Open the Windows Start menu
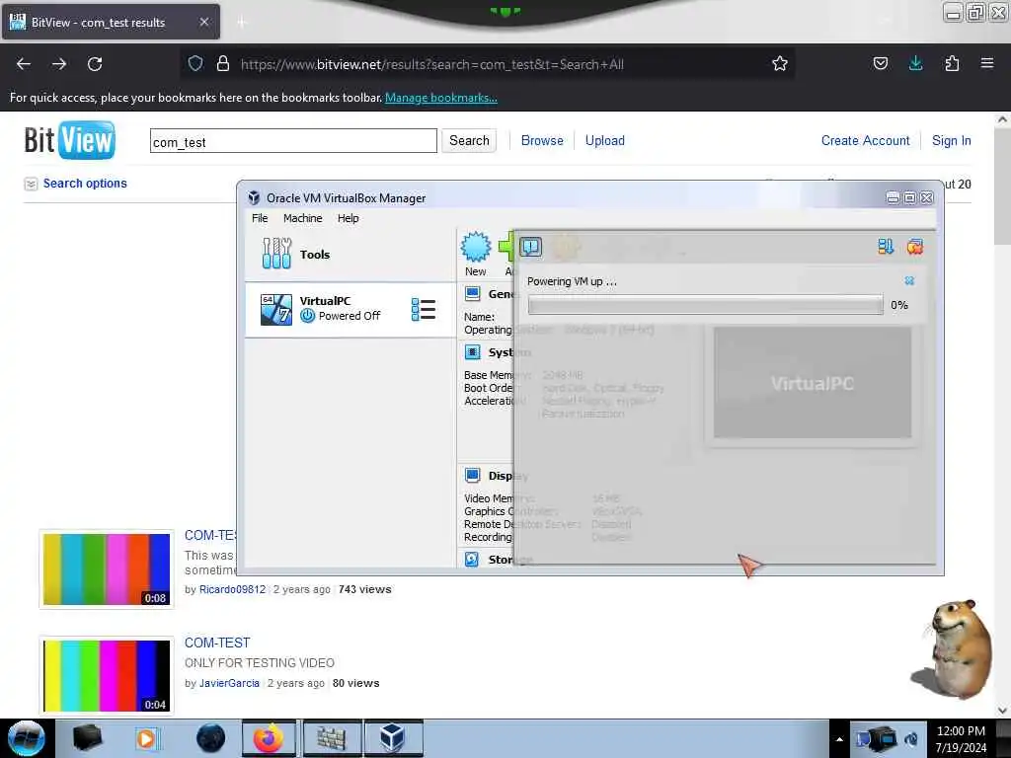 26,738
